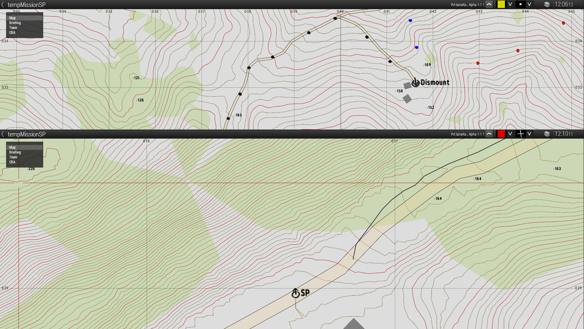Collapse top player info panel chevron
This screenshot has height=329, width=584.
coord(489,5)
